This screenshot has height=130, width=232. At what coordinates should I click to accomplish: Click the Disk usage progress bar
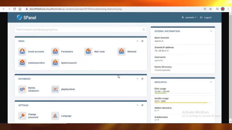pyautogui.click(x=183, y=93)
